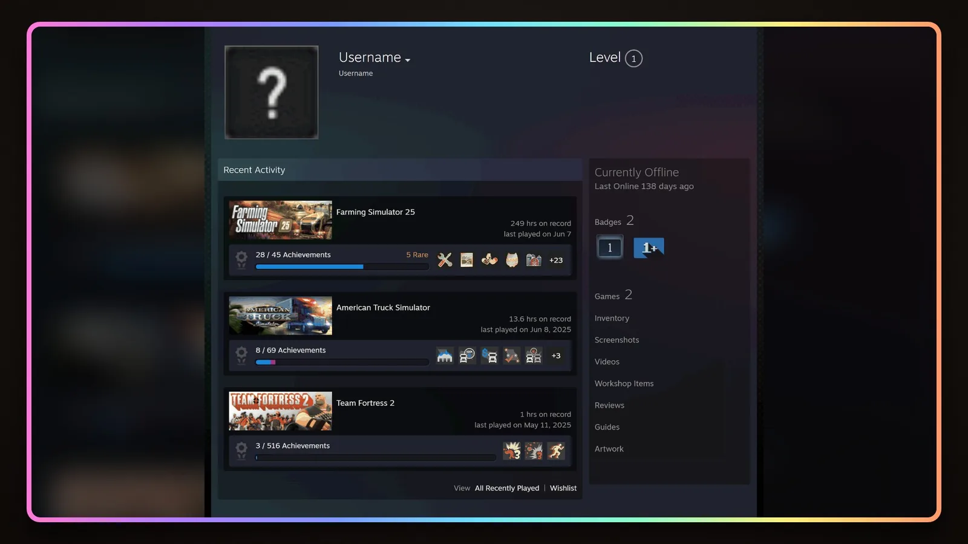Go to the Videos section
Screen dimensions: 968x544
[x=607, y=361]
